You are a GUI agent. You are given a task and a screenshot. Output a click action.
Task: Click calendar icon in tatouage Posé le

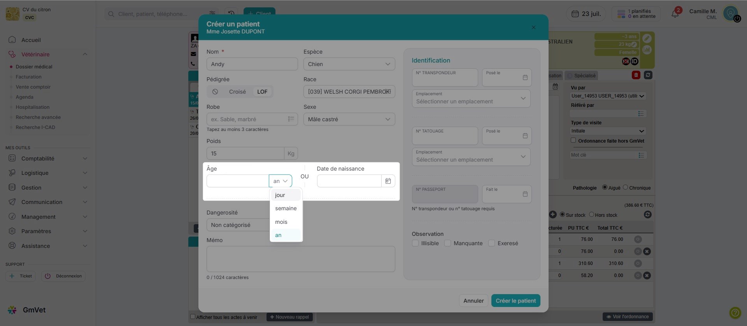pos(525,136)
